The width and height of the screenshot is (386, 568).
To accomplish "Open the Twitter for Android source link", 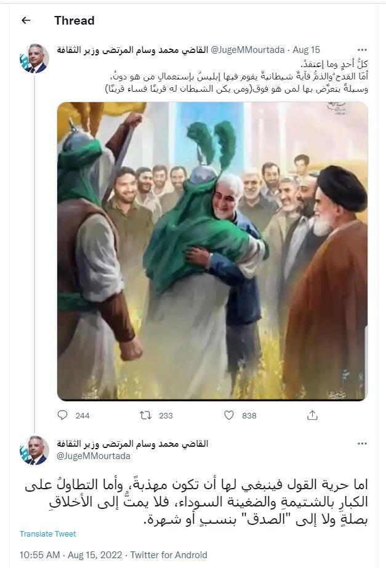I will [x=169, y=555].
